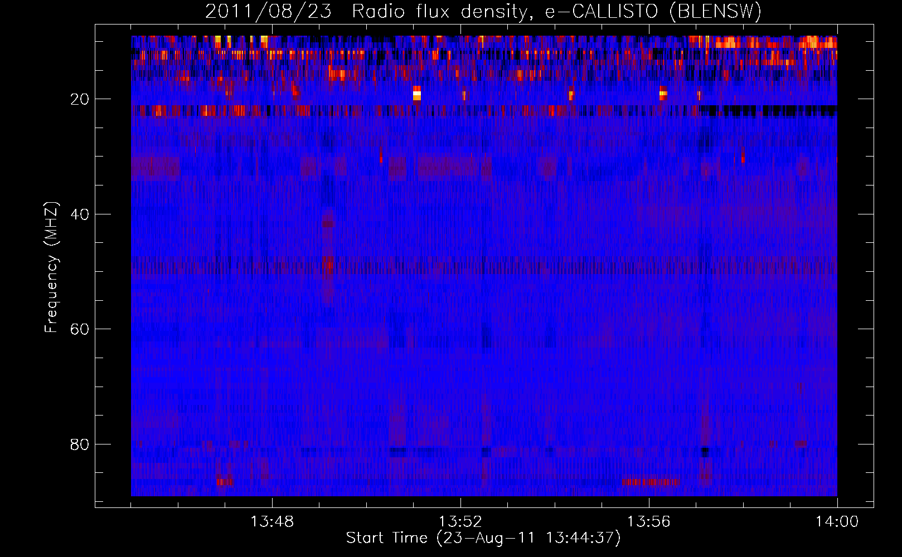Click the 13:56 time tick label
Image resolution: width=902 pixels, height=557 pixels.
648,521
